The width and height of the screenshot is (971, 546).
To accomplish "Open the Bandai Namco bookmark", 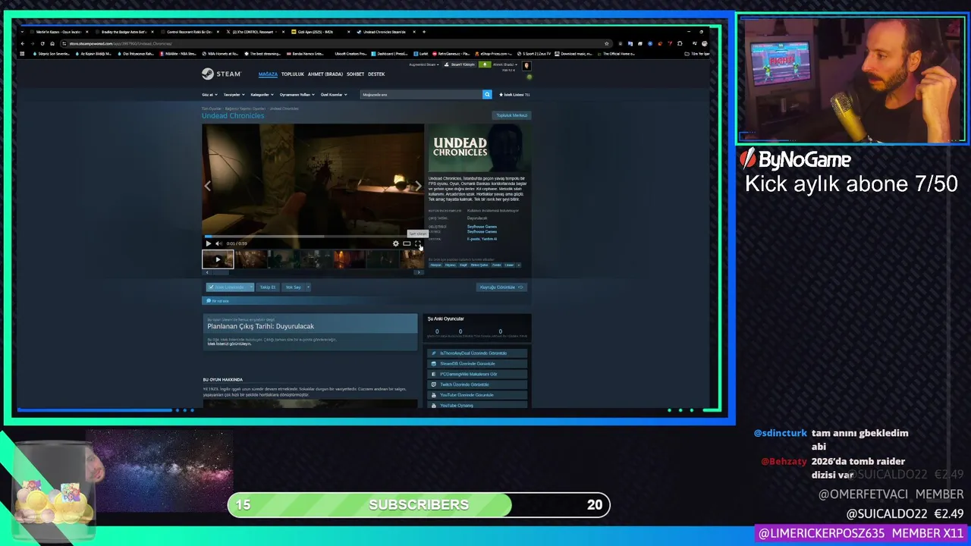I will (x=305, y=54).
